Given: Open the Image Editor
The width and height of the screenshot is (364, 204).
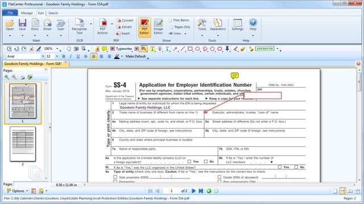Looking at the screenshot, I should tap(158, 27).
